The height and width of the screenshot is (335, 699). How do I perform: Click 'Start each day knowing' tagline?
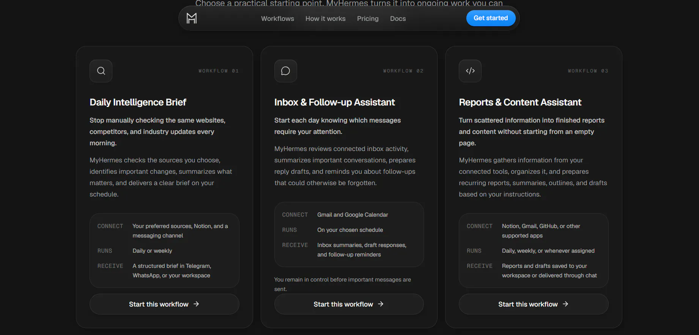pos(337,126)
